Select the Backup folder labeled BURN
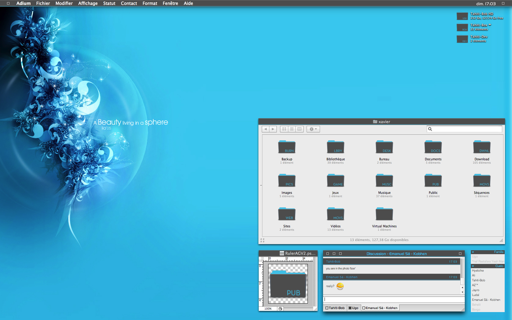Viewport: 512px width, 320px height. point(287,147)
